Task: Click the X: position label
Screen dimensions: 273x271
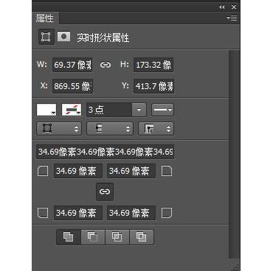Action: pyautogui.click(x=44, y=85)
